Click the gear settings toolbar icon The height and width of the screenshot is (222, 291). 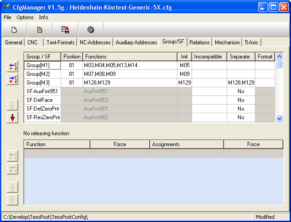tap(91, 30)
